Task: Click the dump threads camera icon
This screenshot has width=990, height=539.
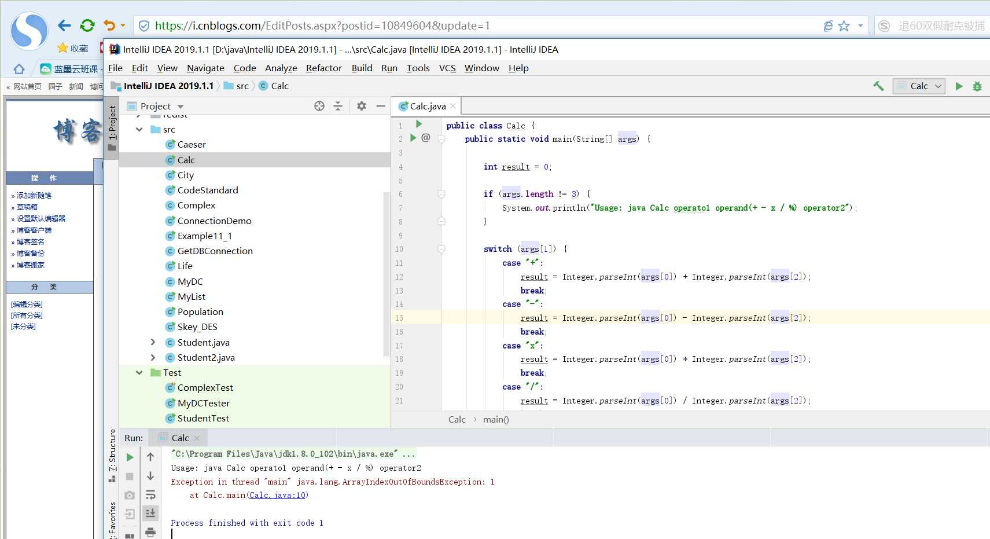Action: [x=130, y=495]
